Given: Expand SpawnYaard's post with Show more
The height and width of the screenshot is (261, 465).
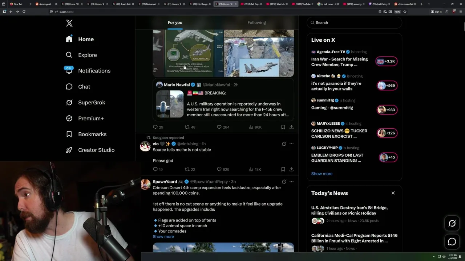Looking at the screenshot, I should pyautogui.click(x=163, y=237).
